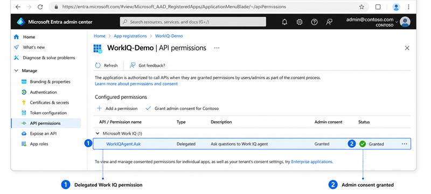This screenshot has width=431, height=194.
Task: Open browser side panel icon
Action: (x=378, y=7)
